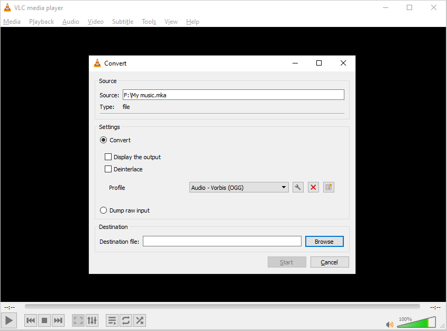
Task: Open the Subtitle menu
Action: (123, 22)
